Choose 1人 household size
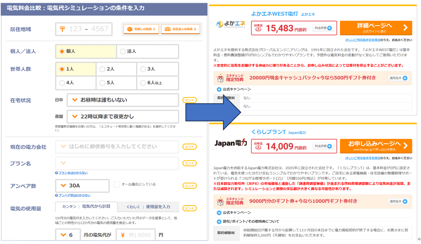421x244 pixels. click(62, 69)
